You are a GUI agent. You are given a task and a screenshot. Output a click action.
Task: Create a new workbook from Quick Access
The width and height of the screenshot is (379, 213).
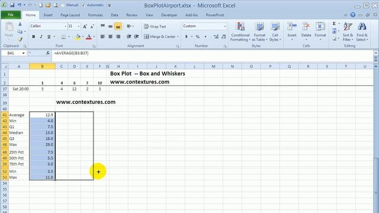(41, 5)
